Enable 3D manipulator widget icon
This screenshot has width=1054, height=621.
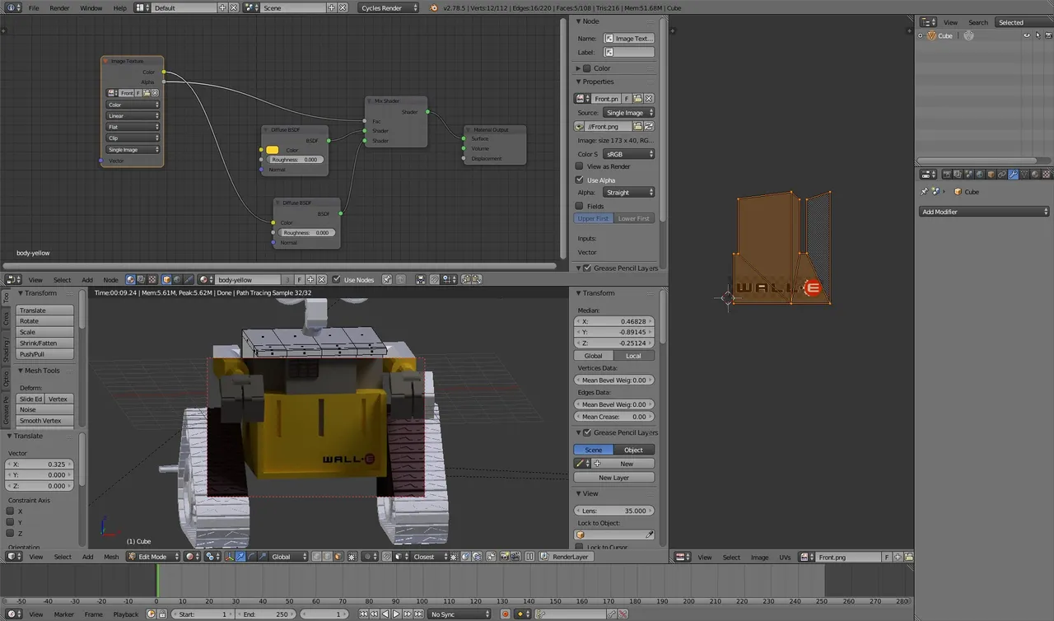tap(230, 557)
